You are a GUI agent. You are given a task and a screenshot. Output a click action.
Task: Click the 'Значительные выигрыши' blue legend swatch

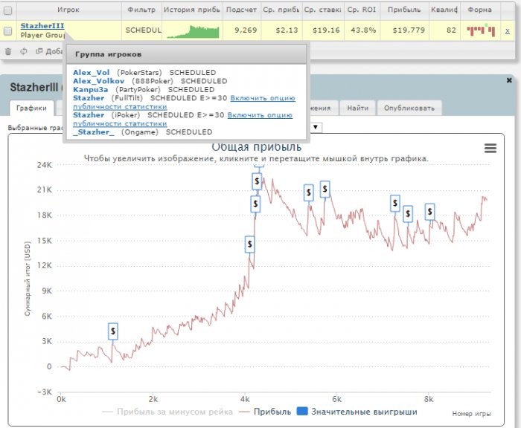click(x=302, y=411)
